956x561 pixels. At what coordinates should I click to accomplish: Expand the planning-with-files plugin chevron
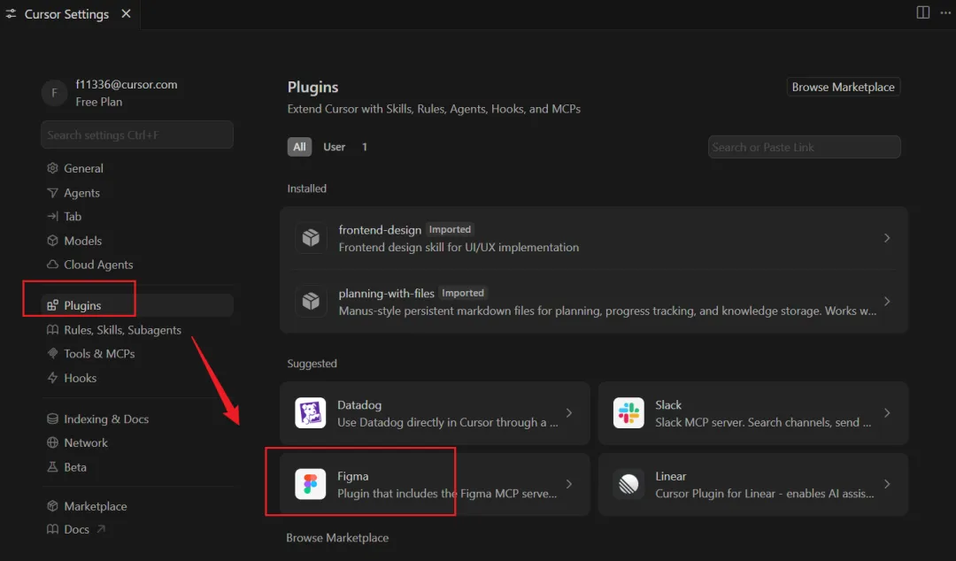tap(887, 301)
